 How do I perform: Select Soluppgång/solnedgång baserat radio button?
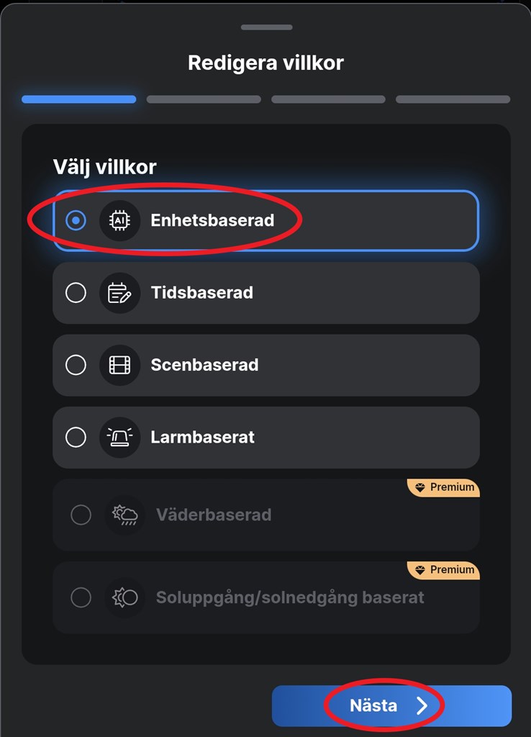pos(81,597)
